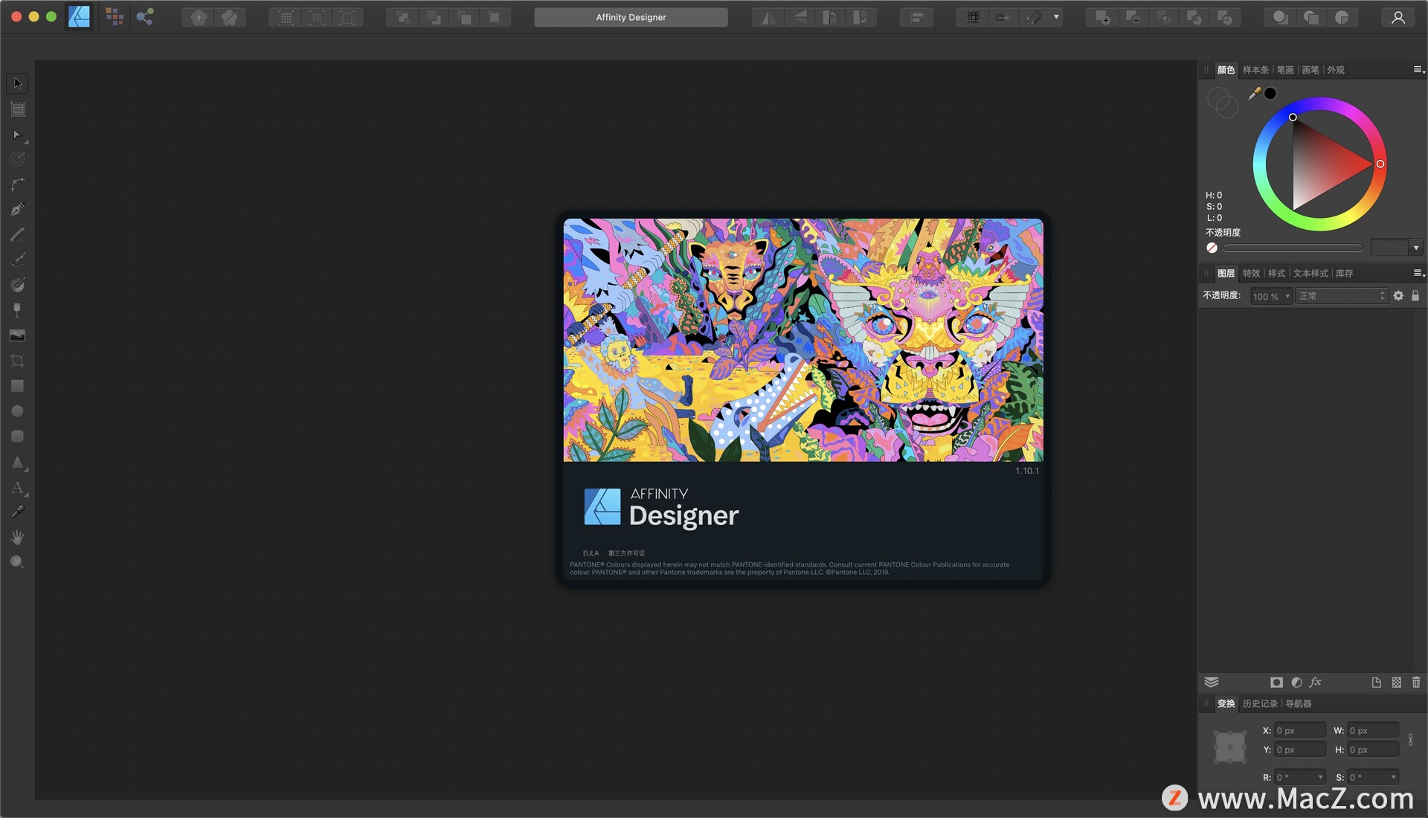Select the Rectangle shape tool
1428x818 pixels.
18,386
